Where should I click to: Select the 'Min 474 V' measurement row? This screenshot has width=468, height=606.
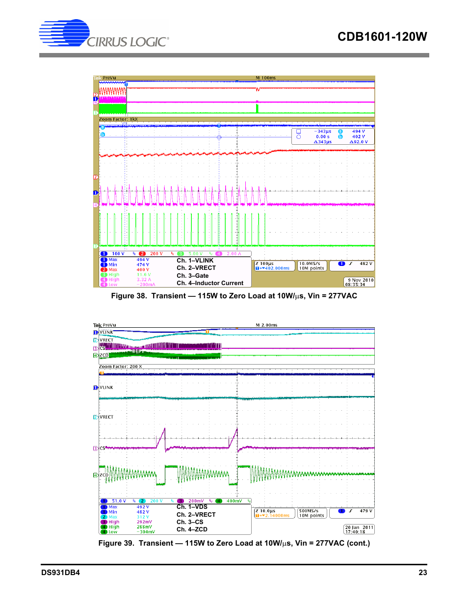point(125,264)
